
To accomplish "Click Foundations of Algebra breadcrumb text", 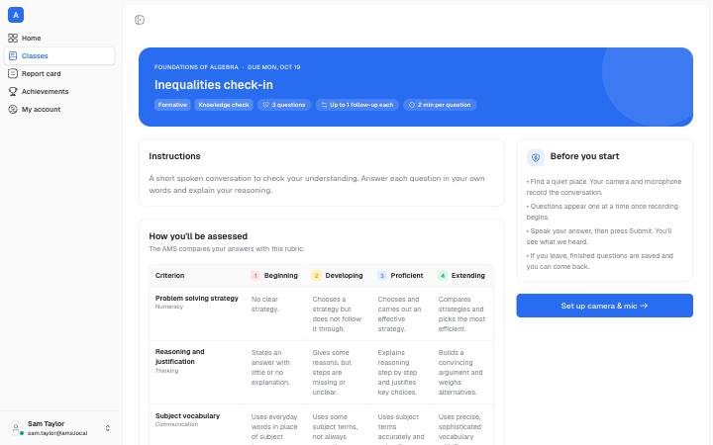I will (196, 67).
